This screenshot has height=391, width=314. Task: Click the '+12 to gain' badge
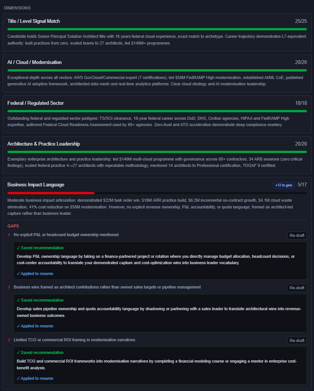click(284, 185)
